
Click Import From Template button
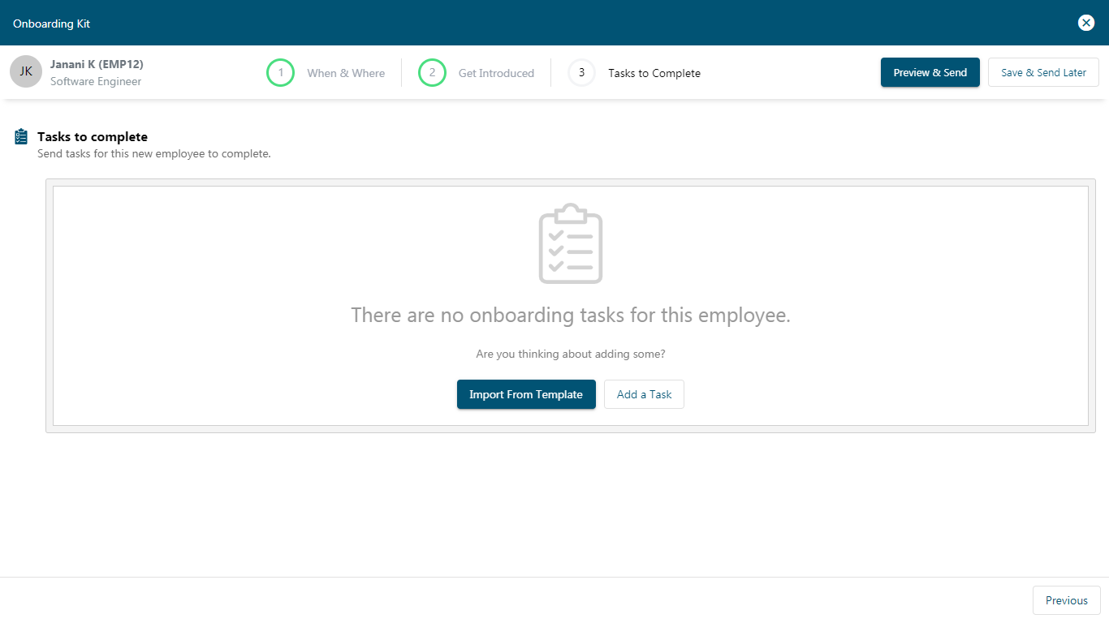(x=526, y=394)
